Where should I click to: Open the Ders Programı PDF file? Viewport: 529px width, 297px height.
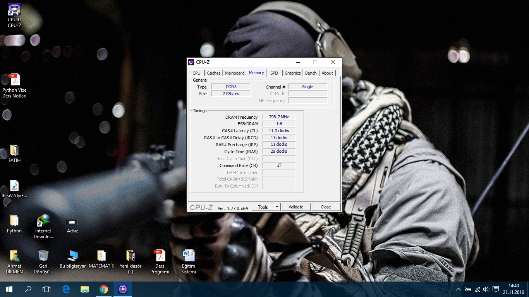click(160, 262)
